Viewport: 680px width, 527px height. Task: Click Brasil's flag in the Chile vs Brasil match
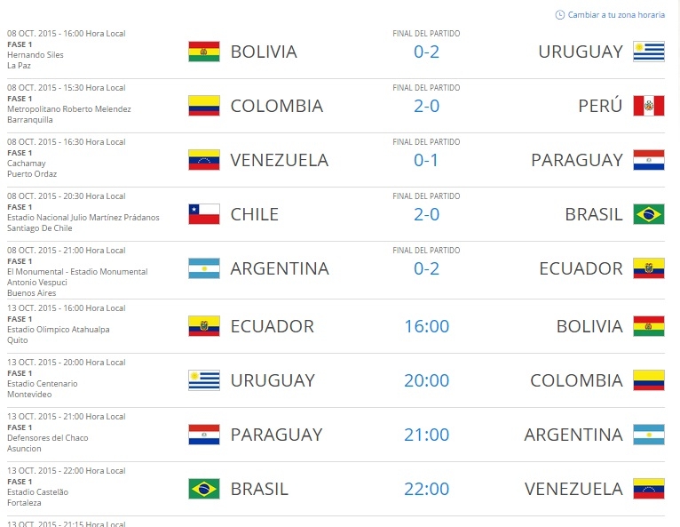tap(648, 214)
